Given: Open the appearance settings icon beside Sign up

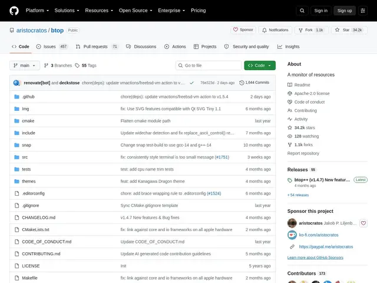Looking at the screenshot, I should tap(363, 11).
